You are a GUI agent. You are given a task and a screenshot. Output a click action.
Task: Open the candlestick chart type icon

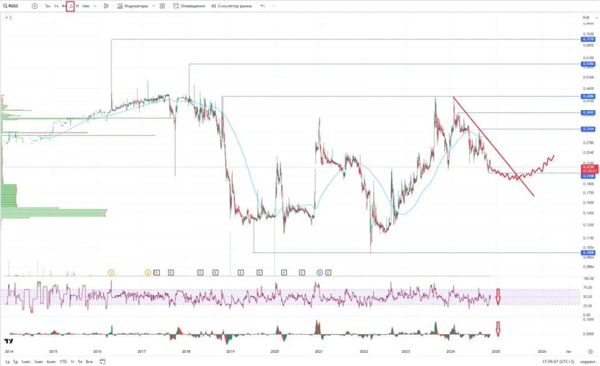pos(106,6)
